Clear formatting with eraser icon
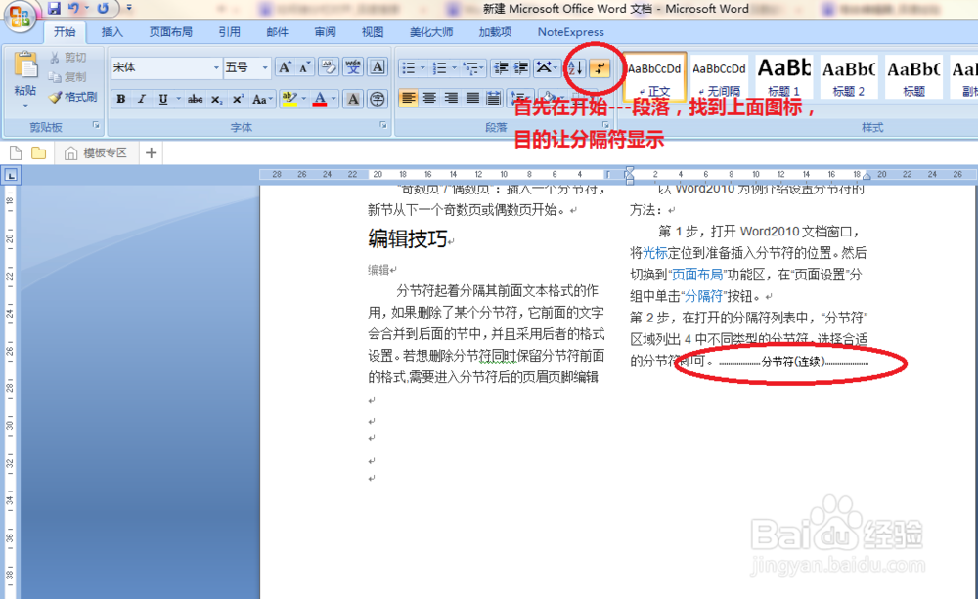This screenshot has height=599, width=978. [x=329, y=67]
